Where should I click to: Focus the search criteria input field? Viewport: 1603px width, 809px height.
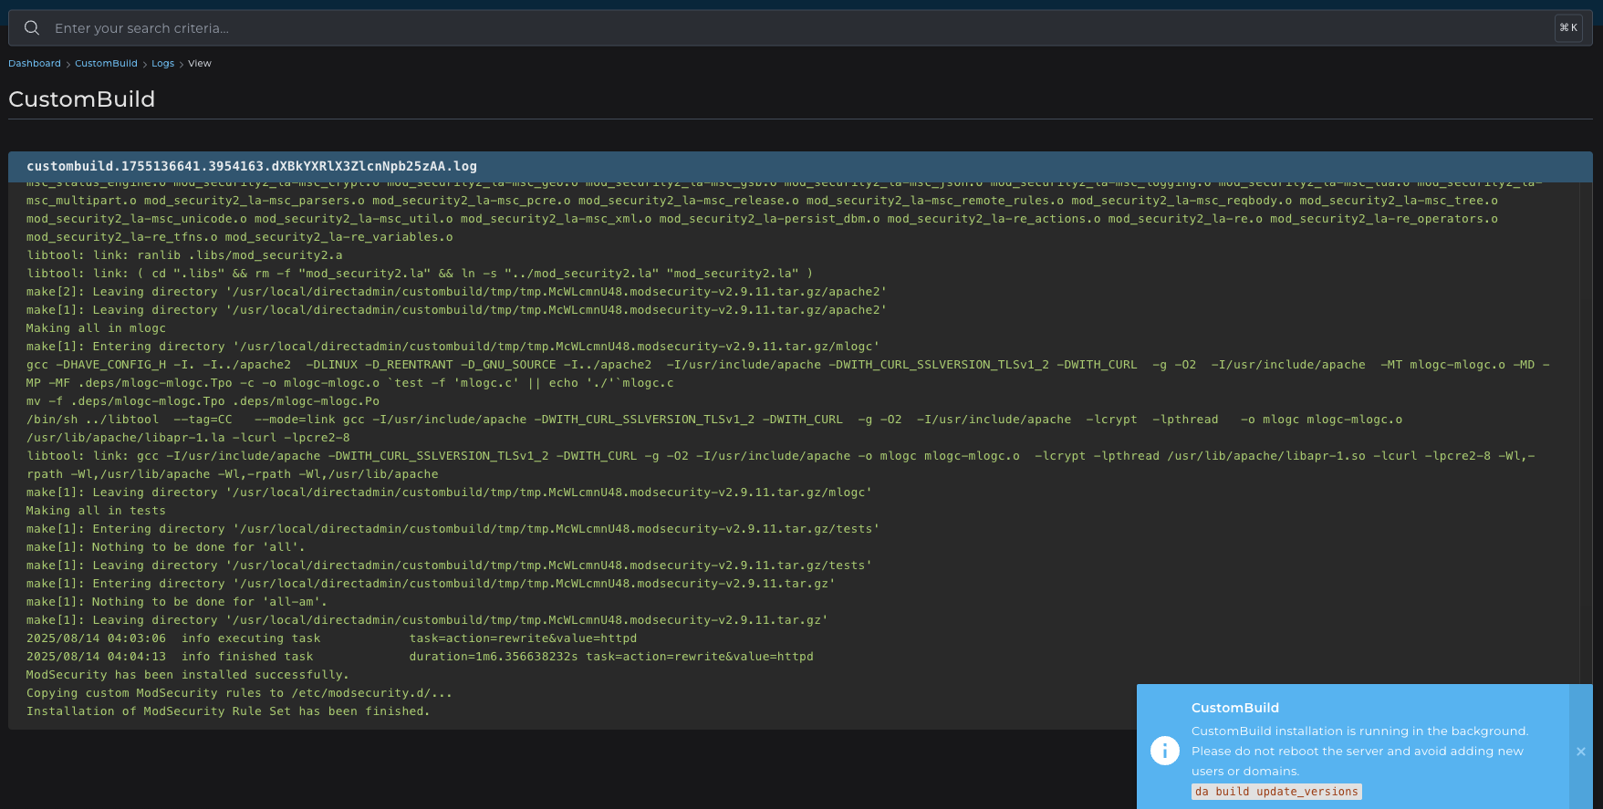tap(801, 28)
